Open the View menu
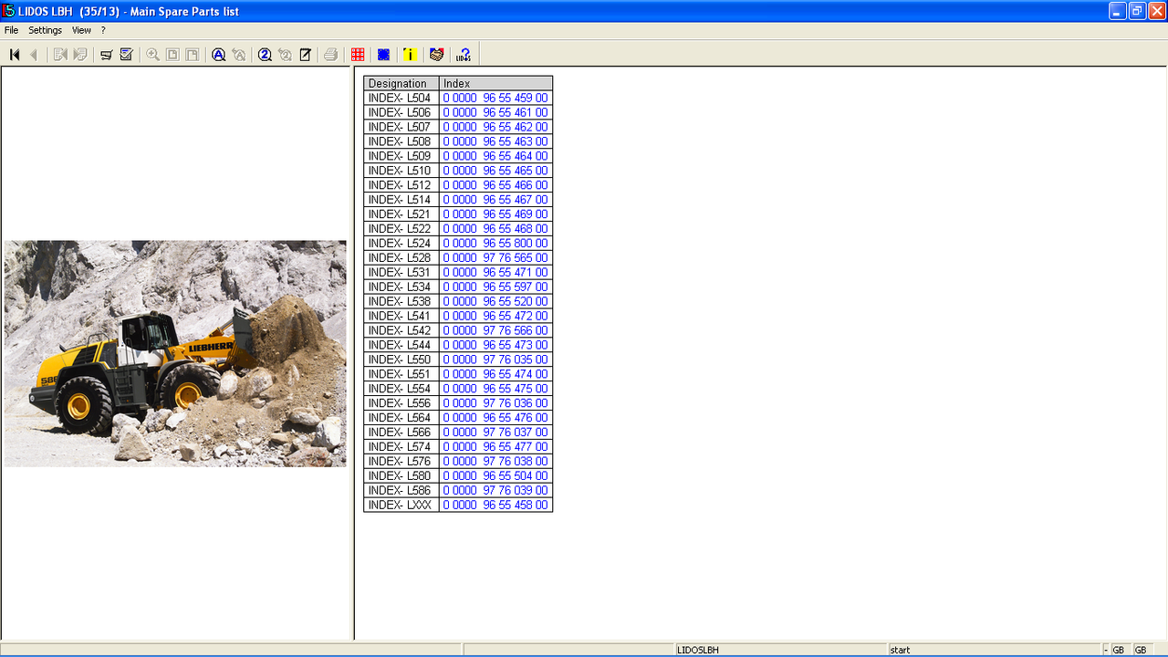1168x657 pixels. pyautogui.click(x=81, y=30)
